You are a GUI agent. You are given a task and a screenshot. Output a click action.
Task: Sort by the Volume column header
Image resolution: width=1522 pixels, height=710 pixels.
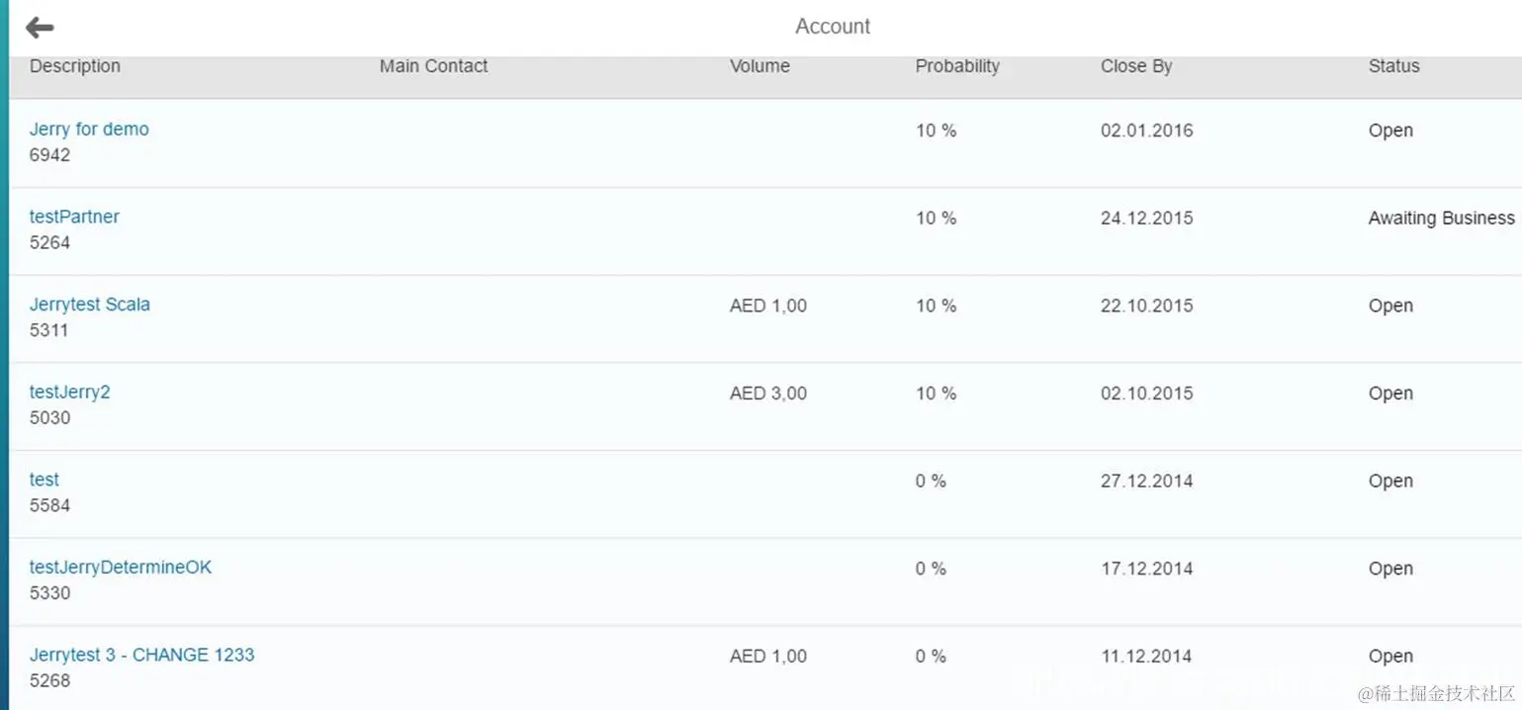pyautogui.click(x=760, y=66)
